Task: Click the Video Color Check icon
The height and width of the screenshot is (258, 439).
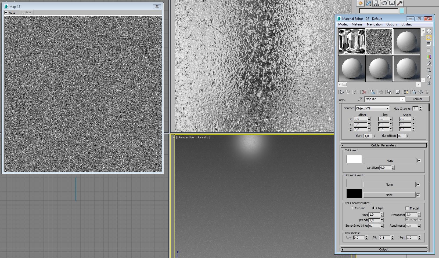Action: pos(429,57)
